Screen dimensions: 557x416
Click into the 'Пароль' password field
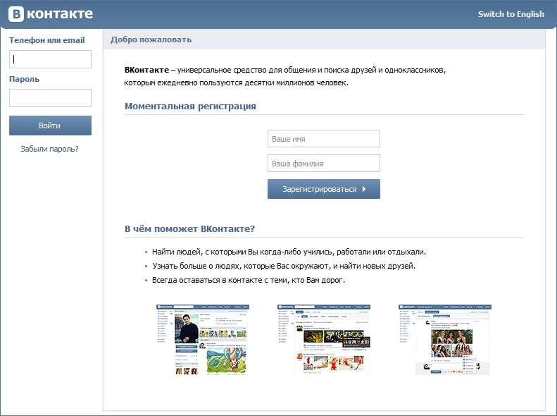tap(50, 98)
